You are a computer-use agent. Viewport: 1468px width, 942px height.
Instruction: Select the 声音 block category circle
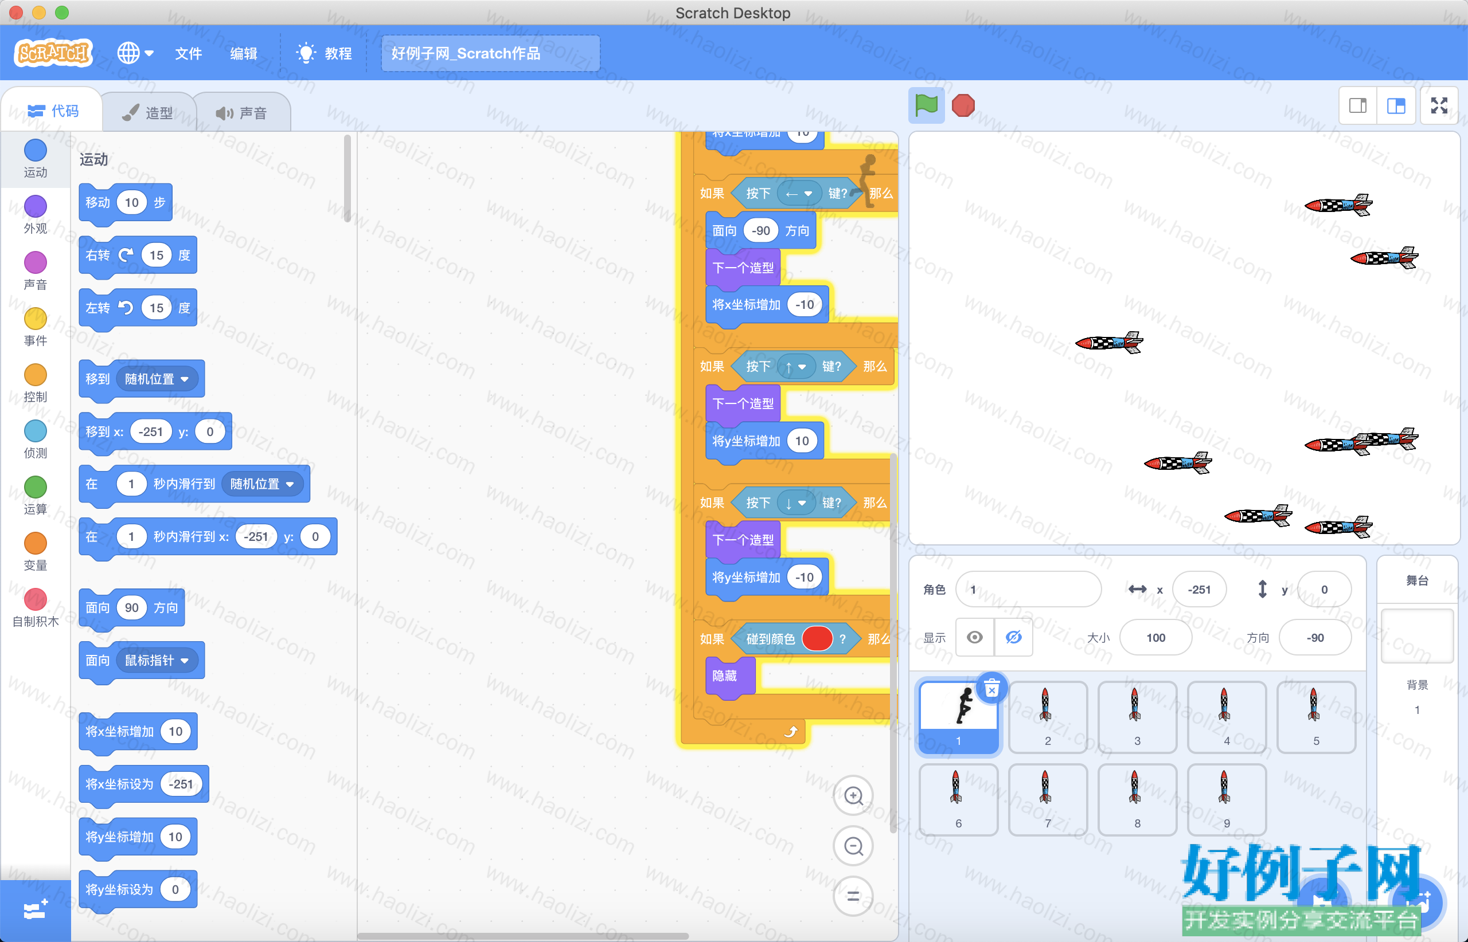click(36, 262)
